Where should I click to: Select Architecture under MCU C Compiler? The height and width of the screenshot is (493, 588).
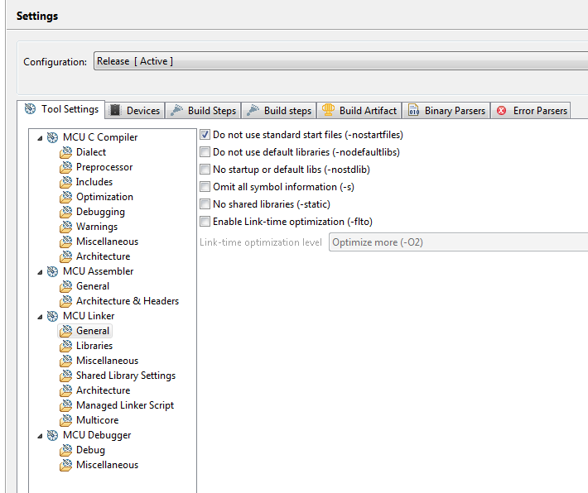[x=104, y=256]
